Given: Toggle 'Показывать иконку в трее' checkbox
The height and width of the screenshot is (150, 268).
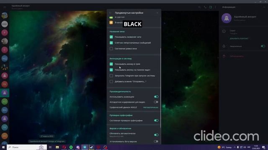Looking at the screenshot, I should 111,64.
